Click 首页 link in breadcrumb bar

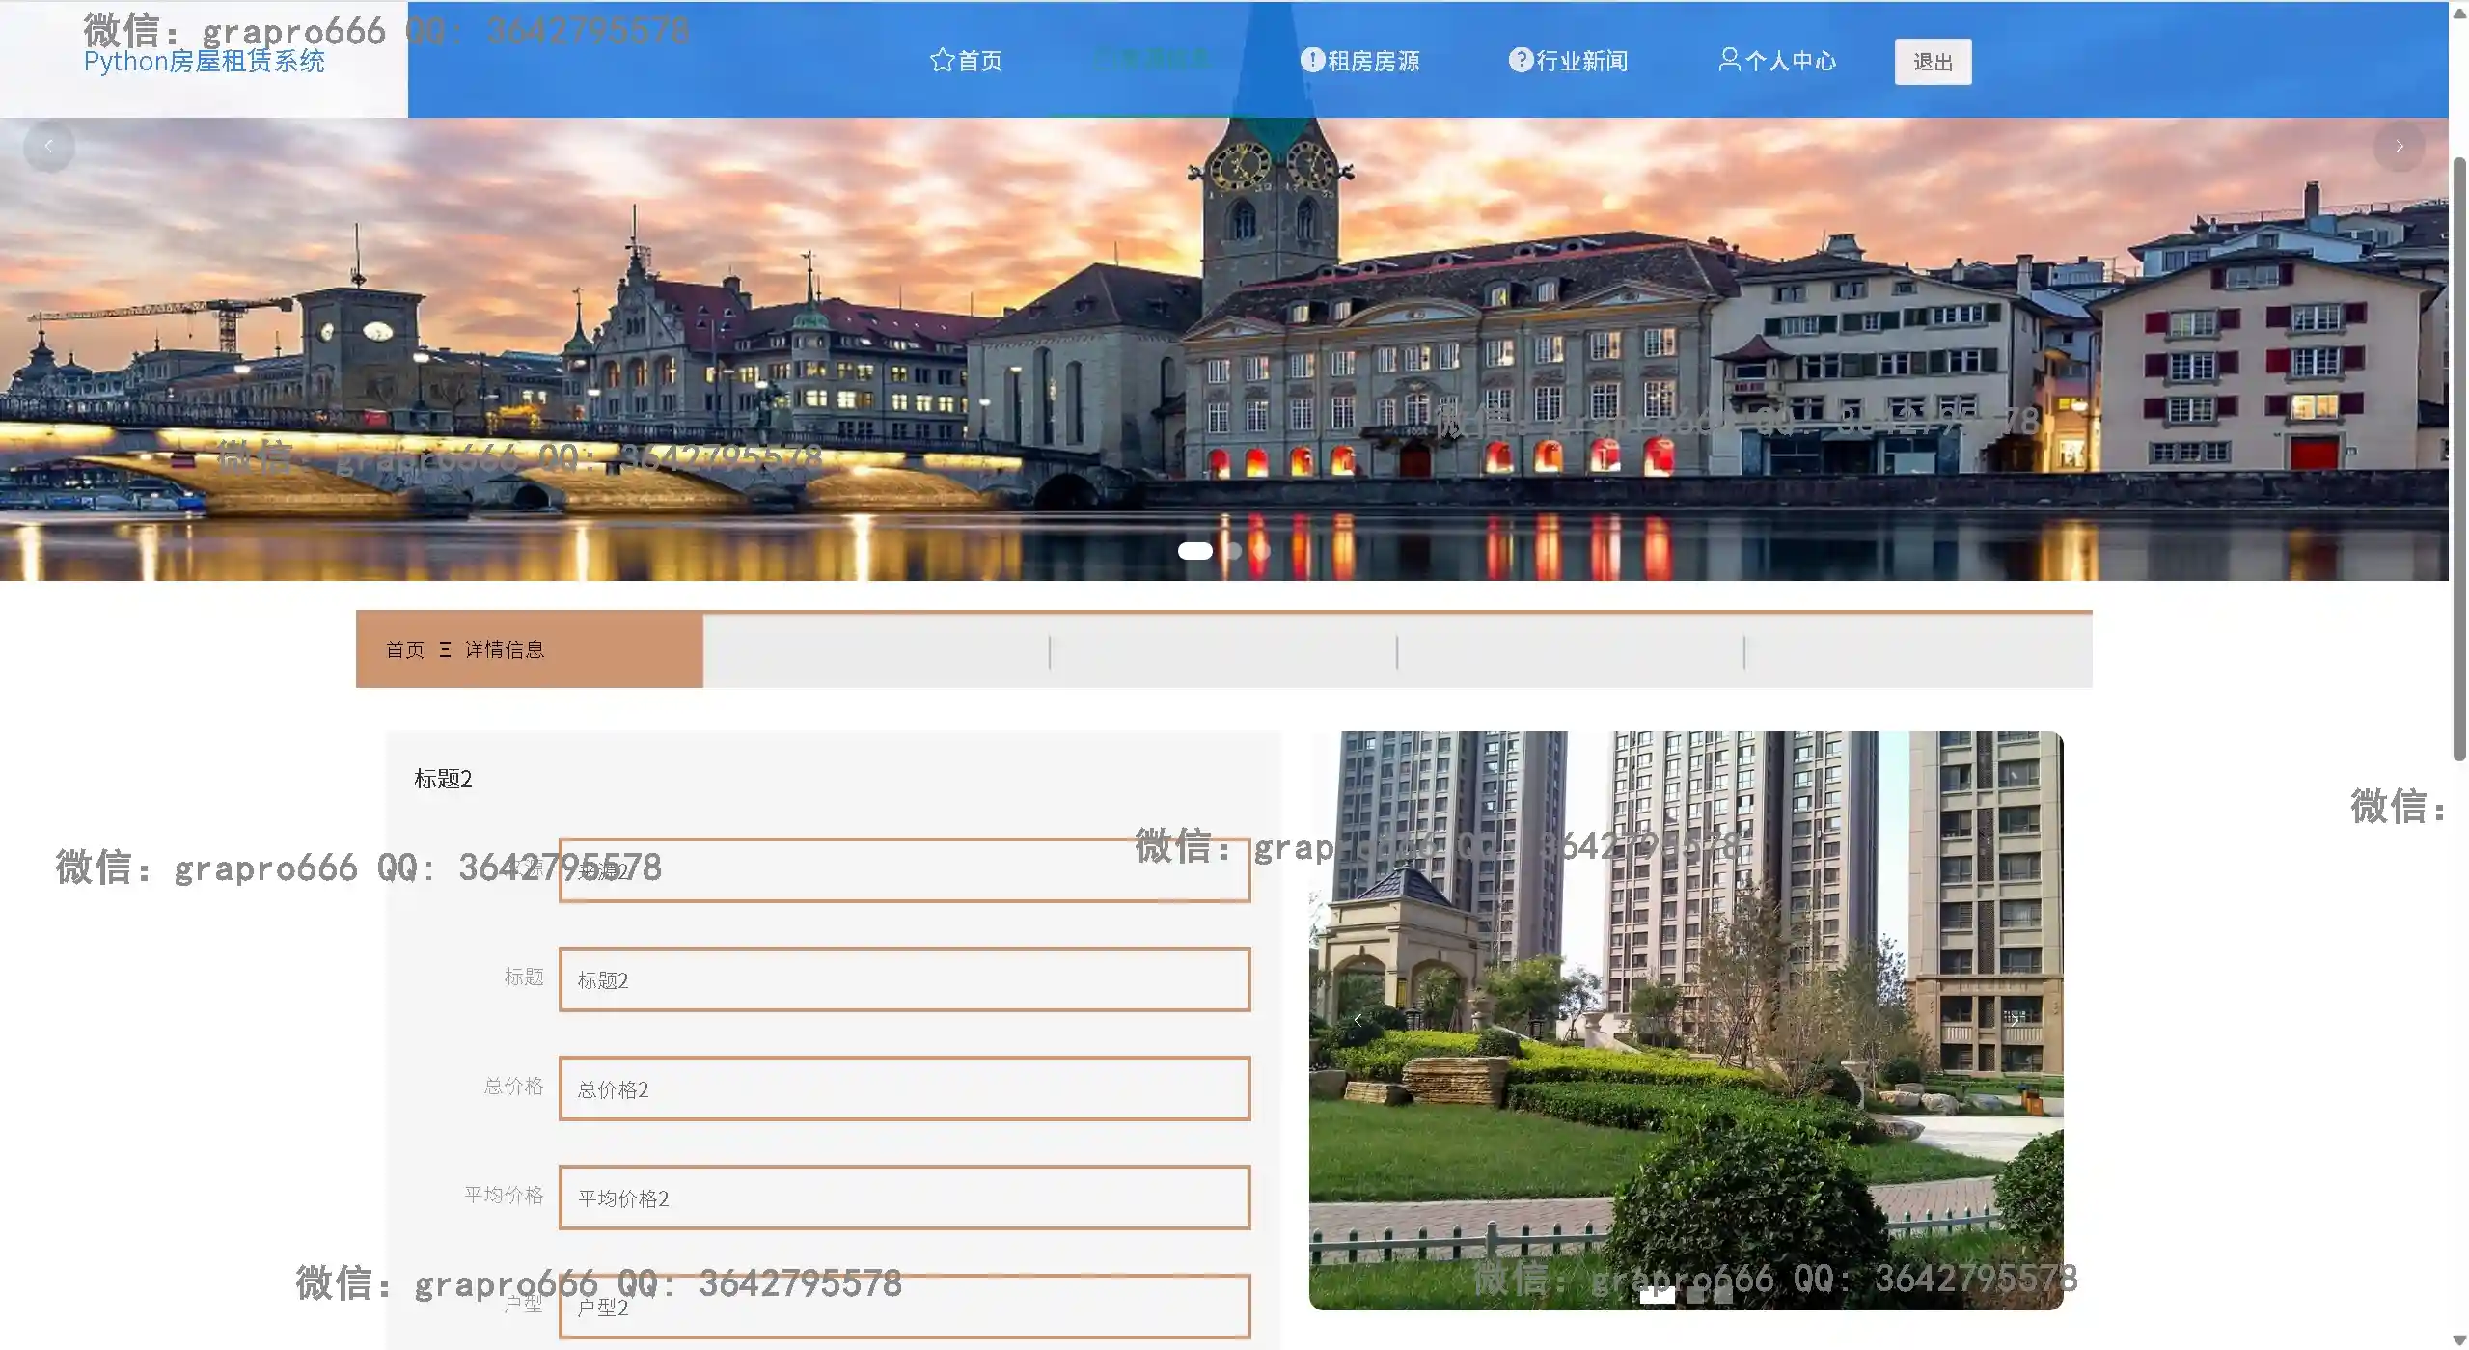(404, 649)
